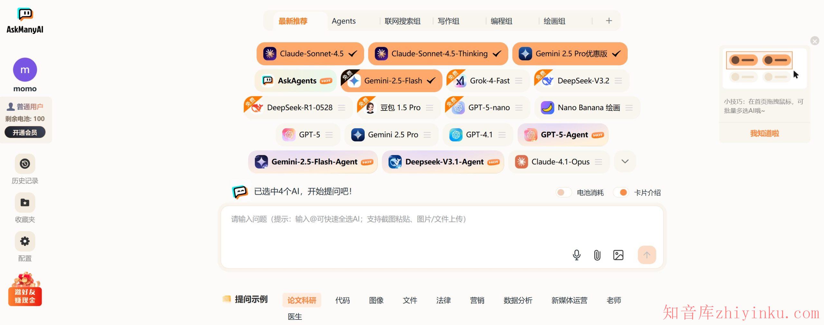Click the image upload icon
This screenshot has height=325, width=824.
[x=618, y=255]
